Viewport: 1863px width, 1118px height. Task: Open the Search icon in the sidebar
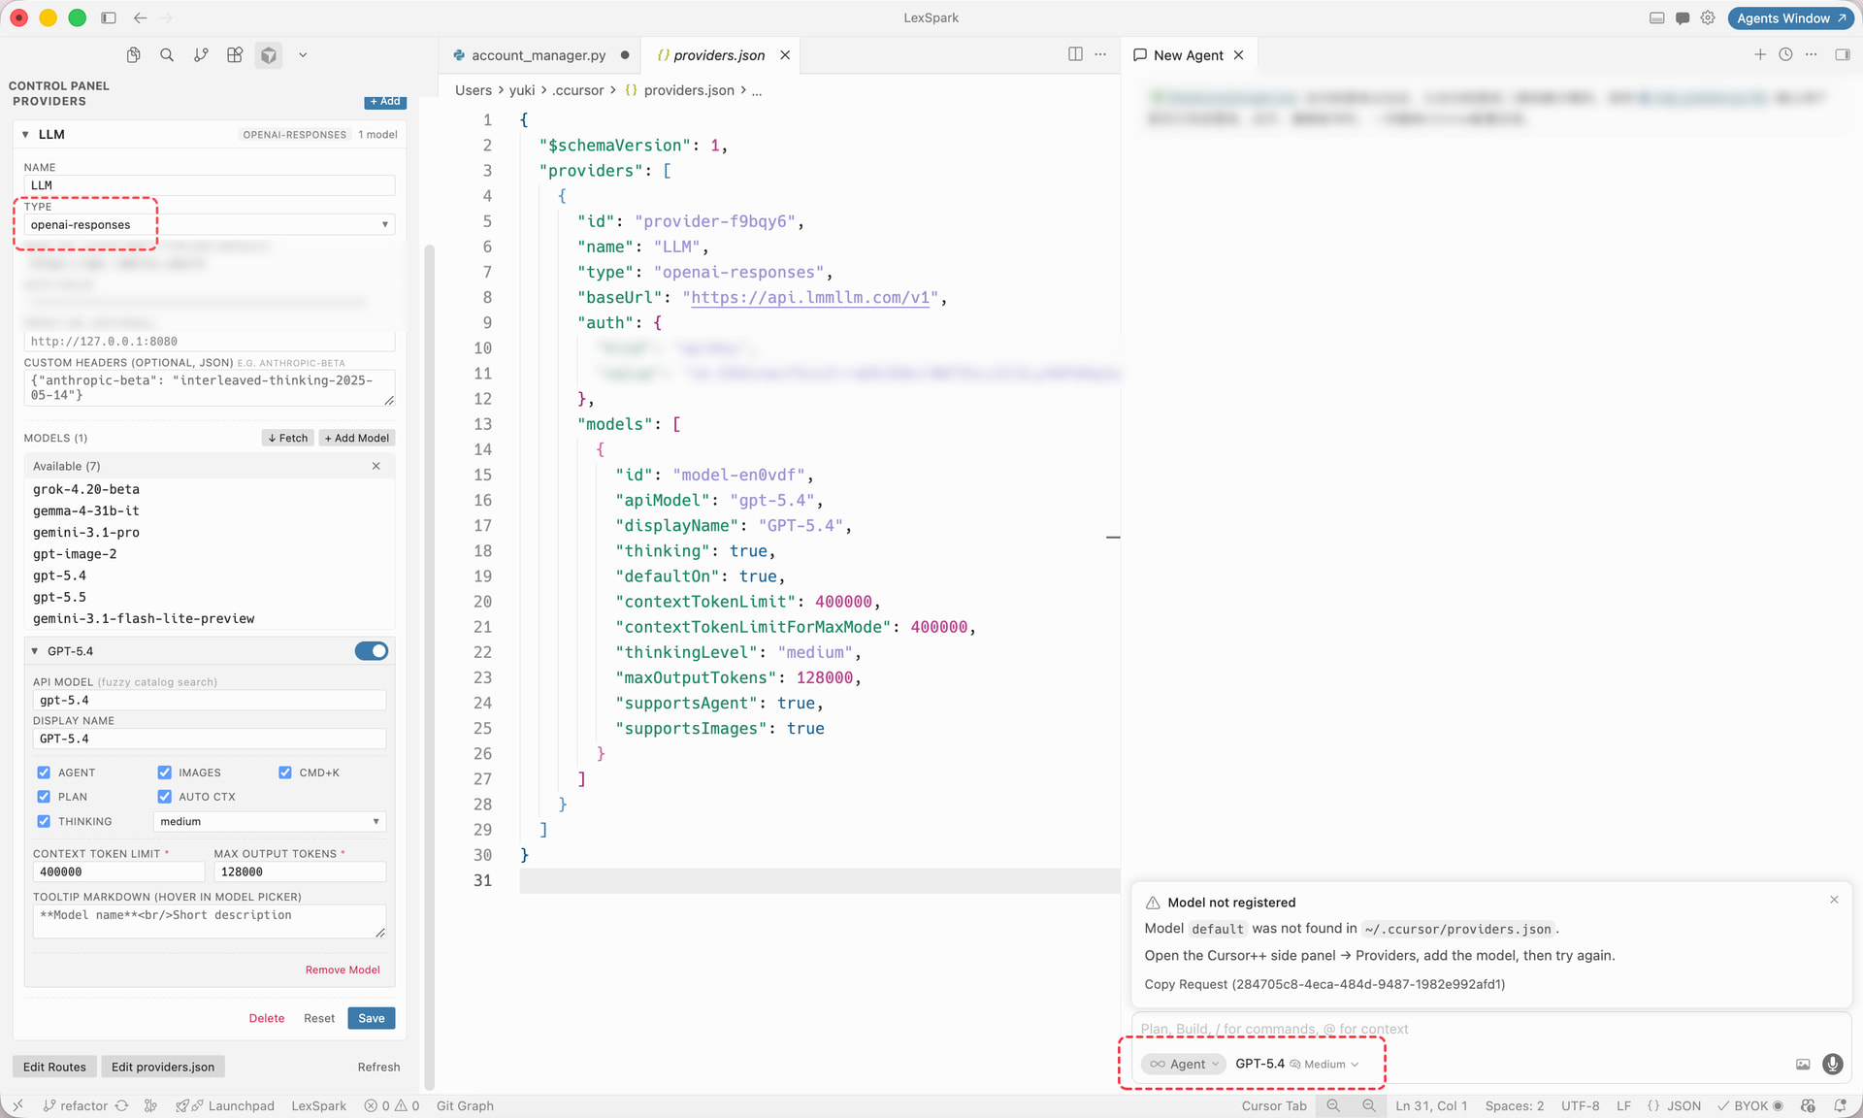(x=167, y=55)
